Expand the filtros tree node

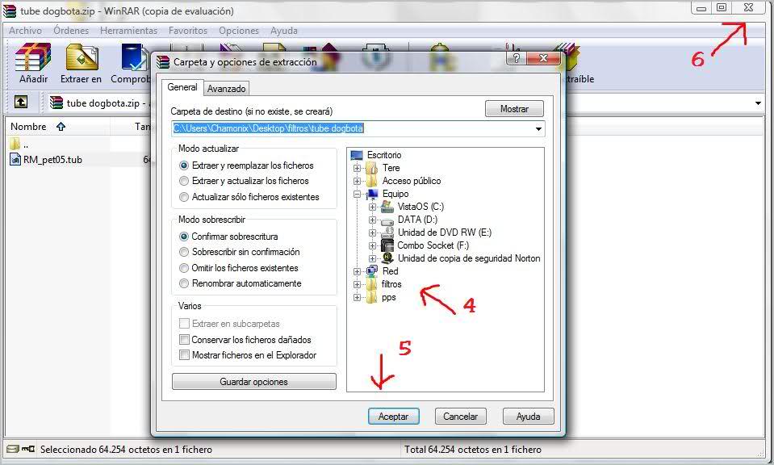click(357, 284)
